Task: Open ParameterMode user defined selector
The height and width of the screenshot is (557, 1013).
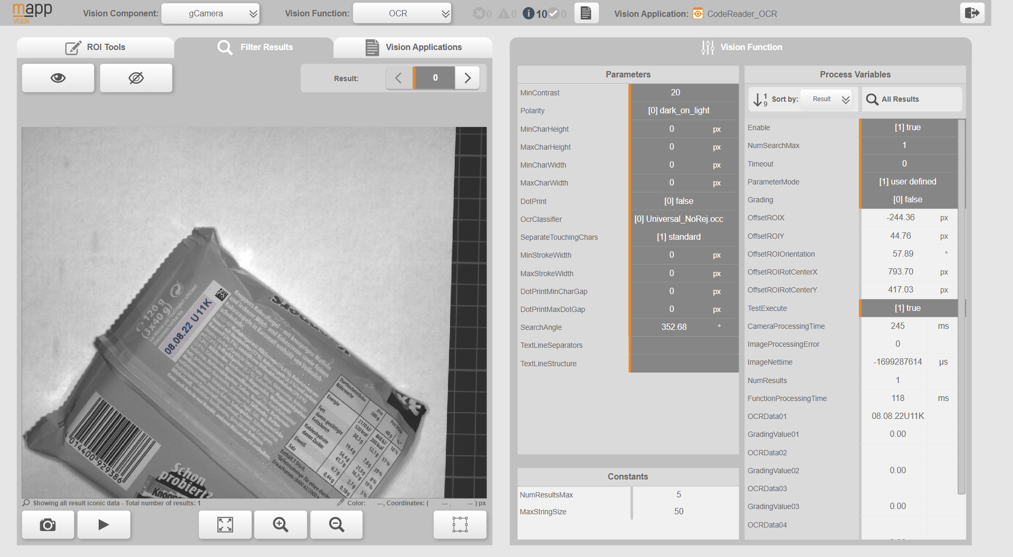Action: 908,182
